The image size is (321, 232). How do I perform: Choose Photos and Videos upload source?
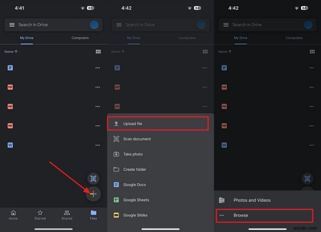[267, 200]
